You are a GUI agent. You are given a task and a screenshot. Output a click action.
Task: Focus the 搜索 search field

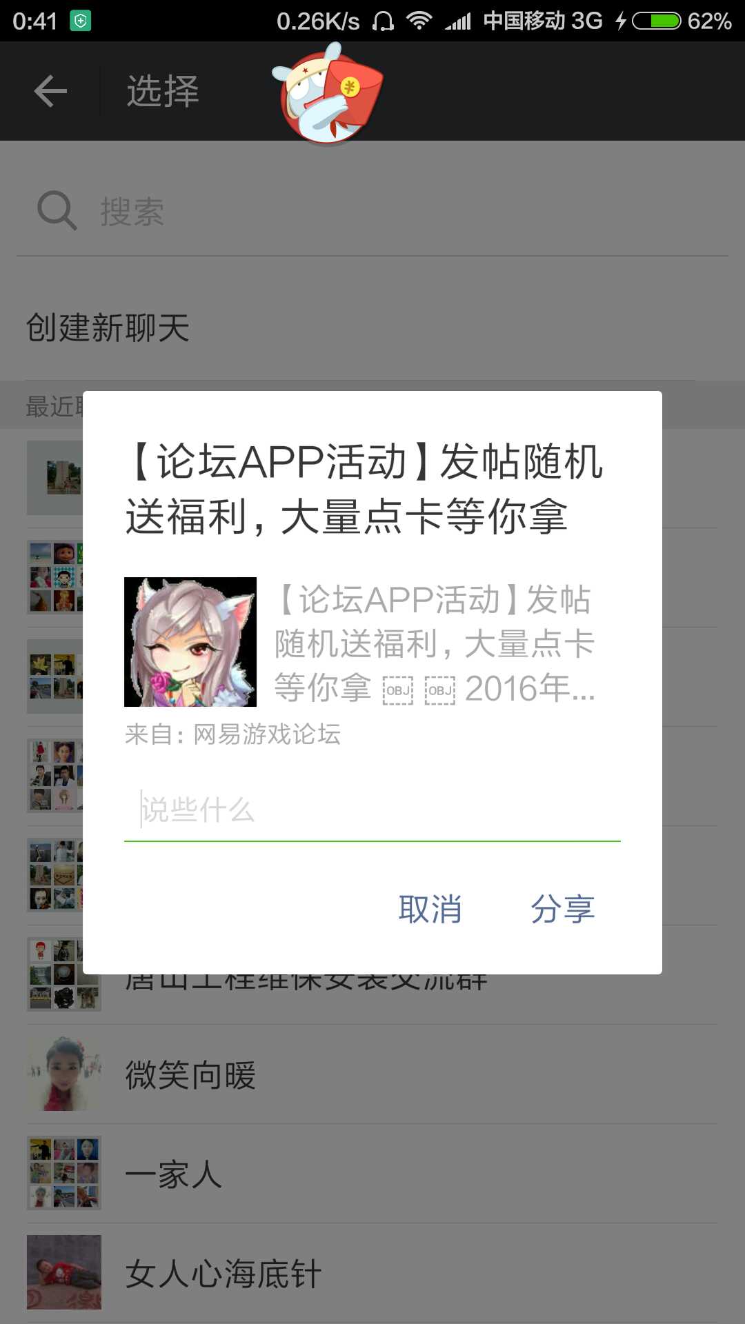coord(372,211)
